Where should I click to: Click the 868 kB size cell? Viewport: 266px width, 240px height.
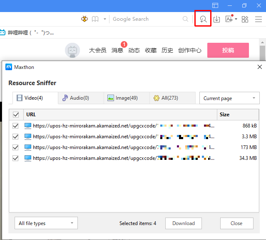[x=249, y=126]
